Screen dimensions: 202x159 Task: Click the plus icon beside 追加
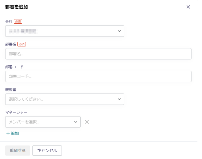(8, 133)
